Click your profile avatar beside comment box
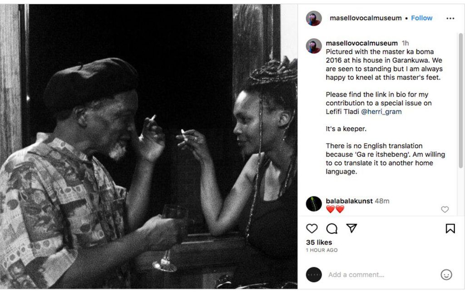This screenshot has height=294, width=465. 314,274
